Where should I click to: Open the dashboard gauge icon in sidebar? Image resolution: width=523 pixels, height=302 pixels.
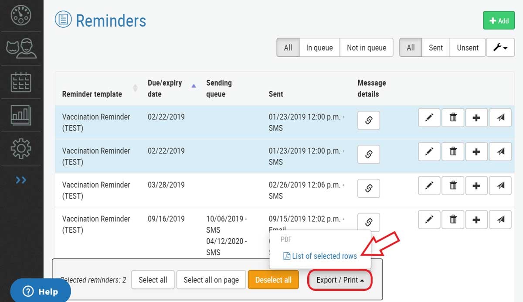click(x=20, y=15)
